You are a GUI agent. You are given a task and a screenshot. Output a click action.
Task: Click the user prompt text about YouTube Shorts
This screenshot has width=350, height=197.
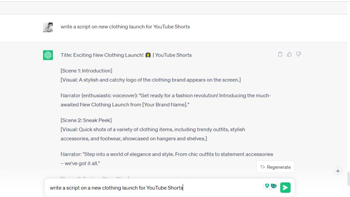[x=125, y=27]
